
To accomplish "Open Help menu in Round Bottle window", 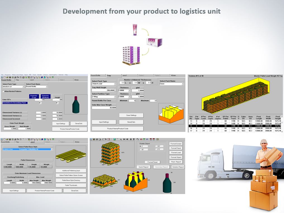I will click(x=66, y=75).
